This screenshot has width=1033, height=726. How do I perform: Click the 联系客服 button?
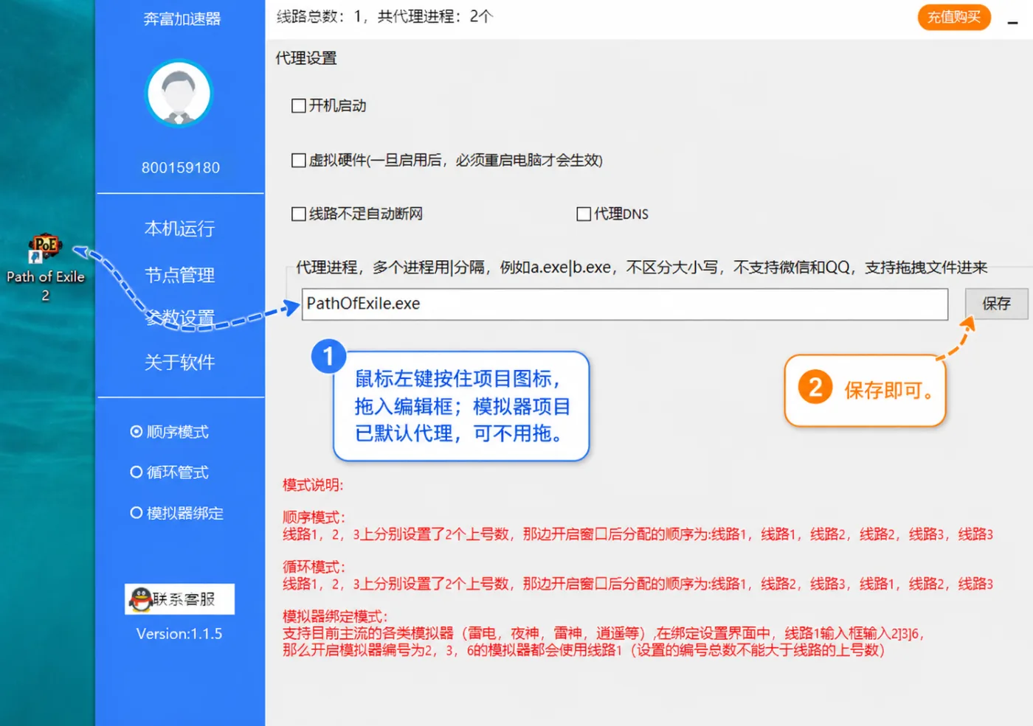coord(180,599)
